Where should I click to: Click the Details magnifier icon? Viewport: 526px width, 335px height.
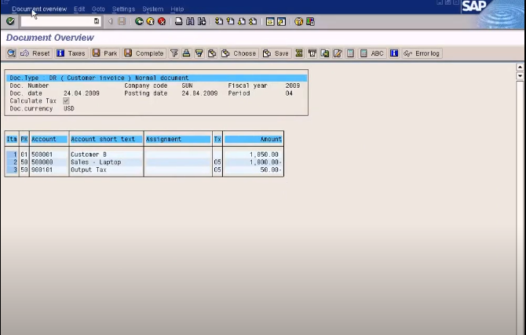click(x=12, y=53)
